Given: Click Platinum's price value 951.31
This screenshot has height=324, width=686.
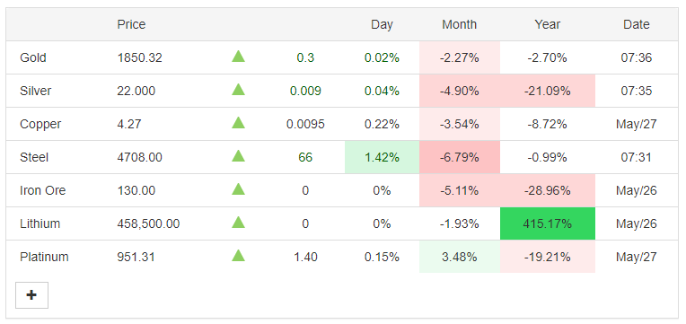Looking at the screenshot, I should click(x=136, y=257).
